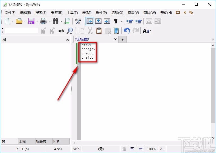216x153 pixels.
Task: Click the redo arrow icon
Action: (x=136, y=31)
